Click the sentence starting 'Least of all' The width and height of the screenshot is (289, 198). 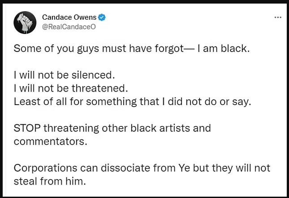coord(132,101)
